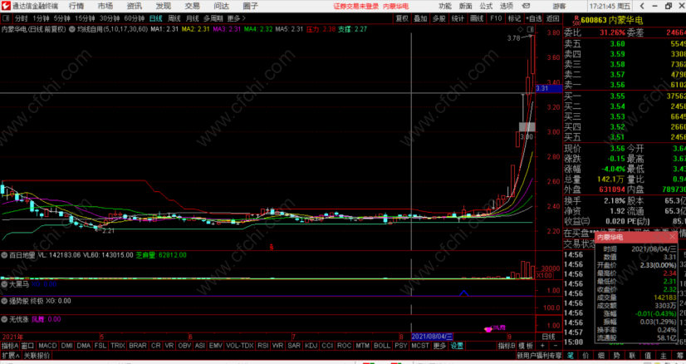Switch to 周线 period

coord(174,18)
